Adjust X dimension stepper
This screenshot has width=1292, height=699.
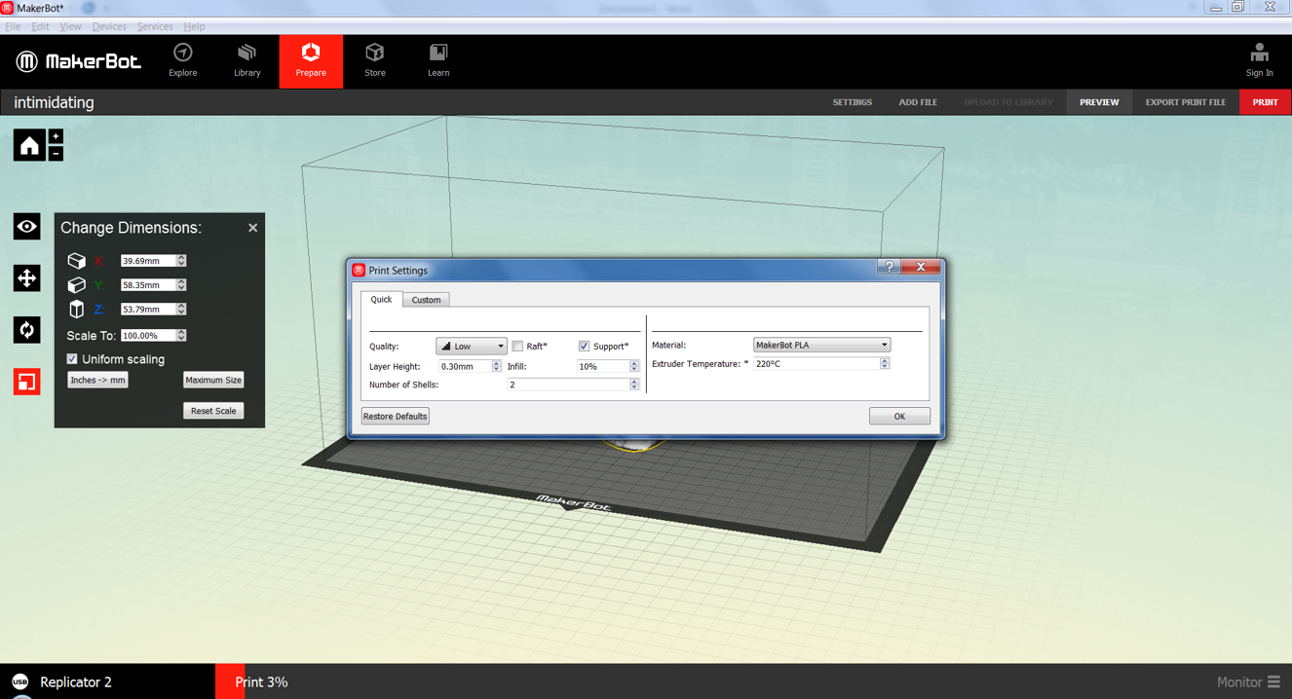pyautogui.click(x=181, y=261)
